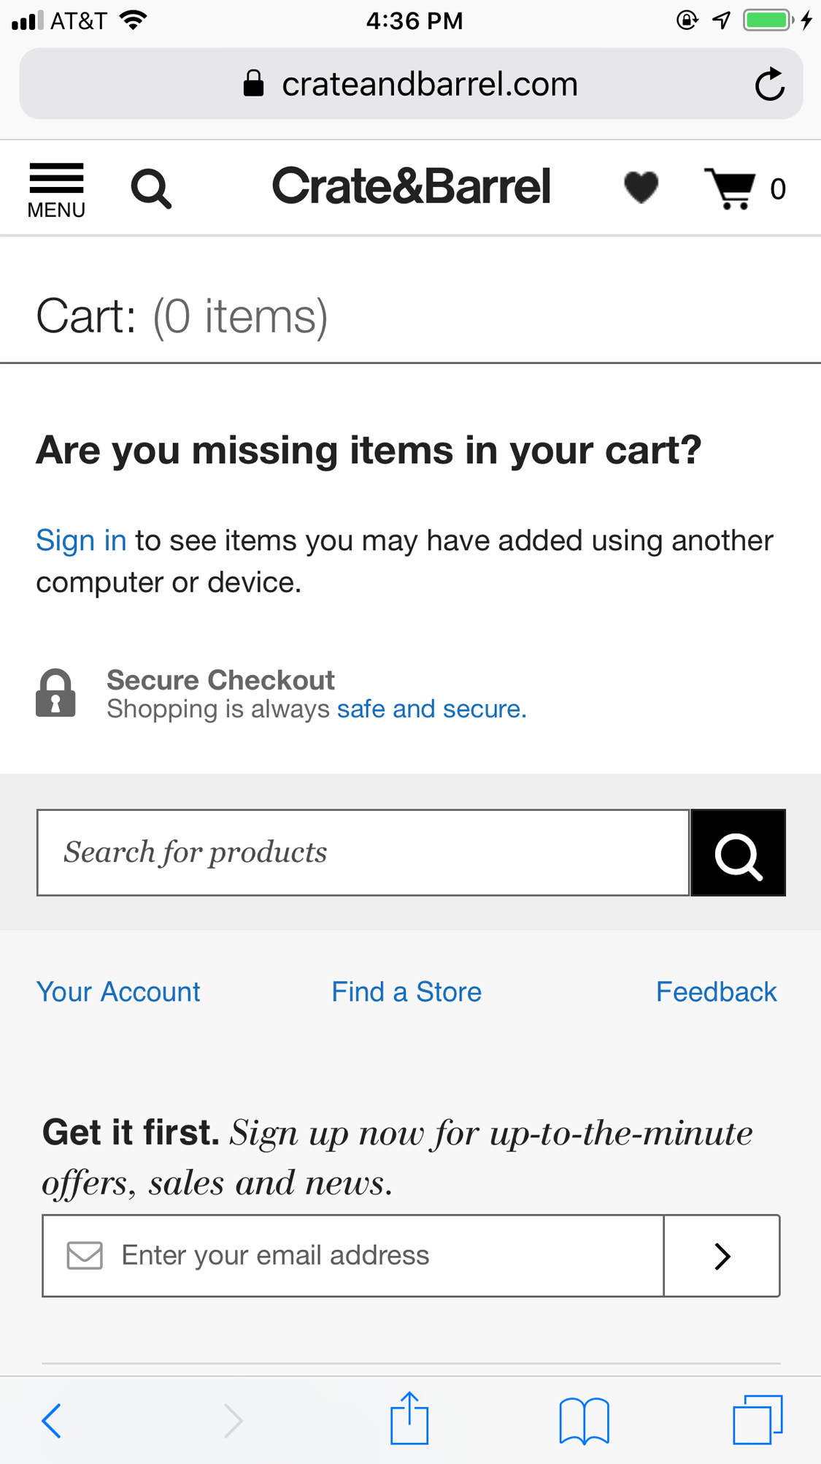Tap the header search magnifier icon
821x1464 pixels.
pos(151,189)
